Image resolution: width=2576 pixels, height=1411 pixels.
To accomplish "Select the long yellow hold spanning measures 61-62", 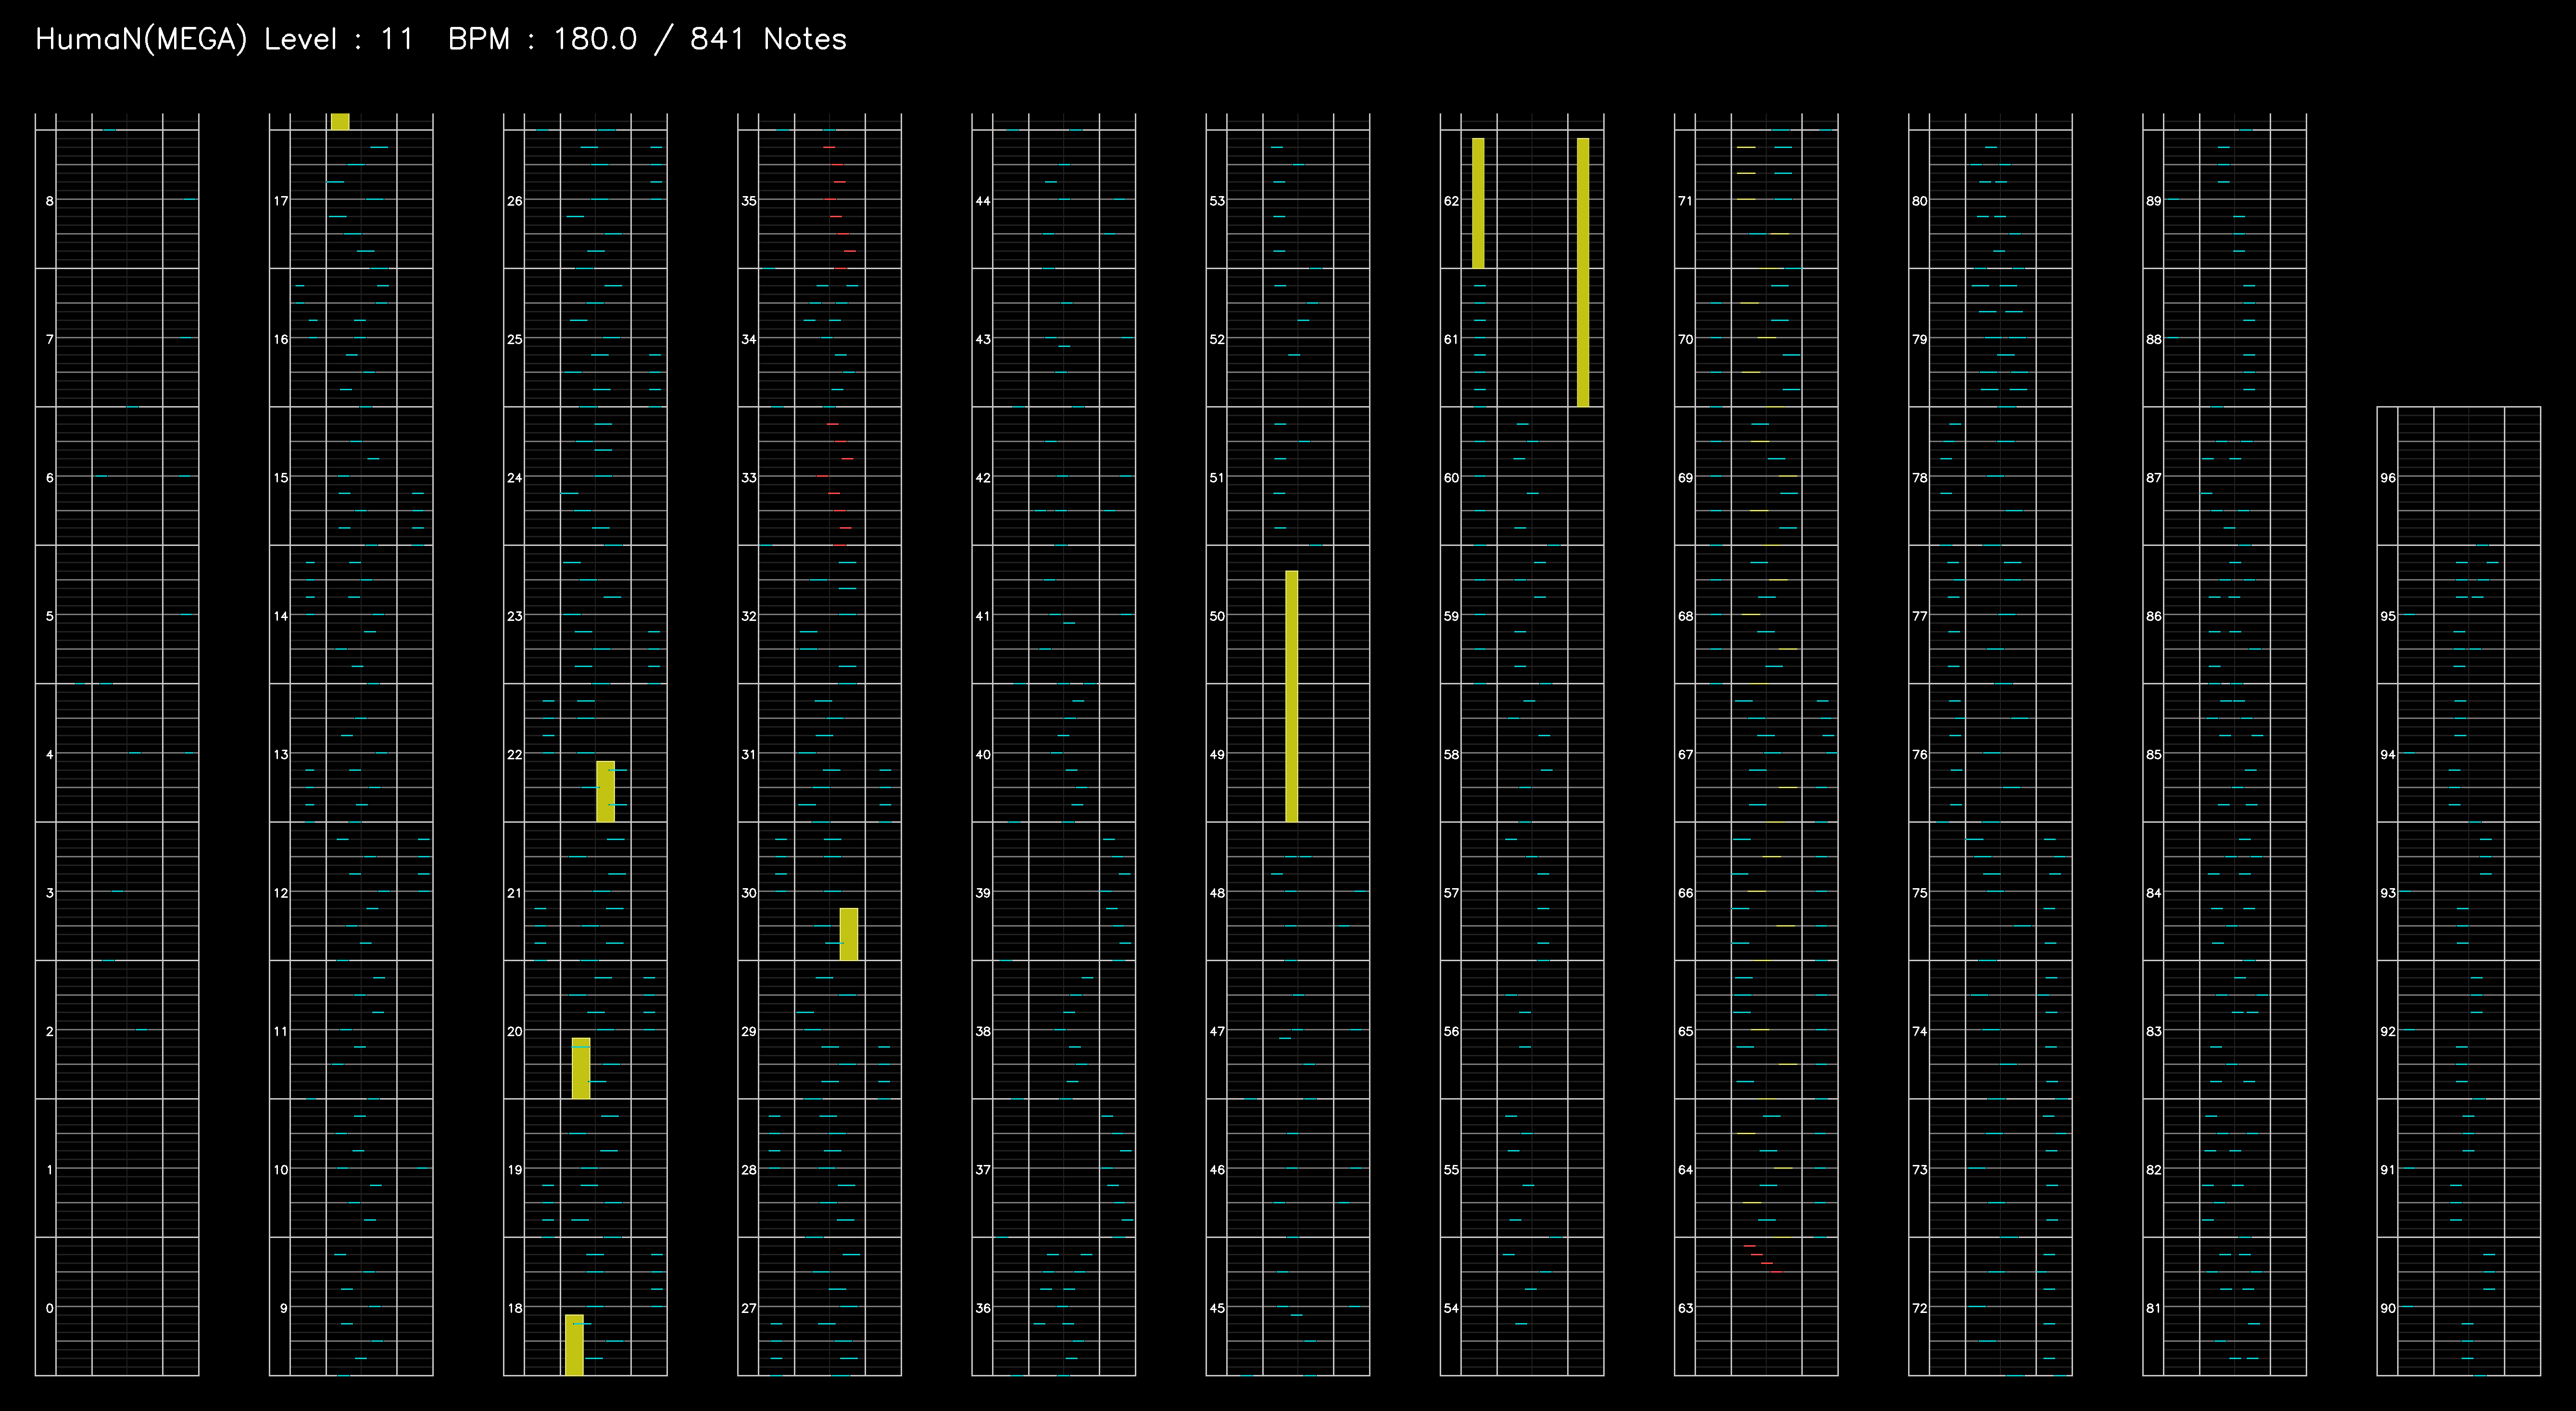I will pos(1583,272).
